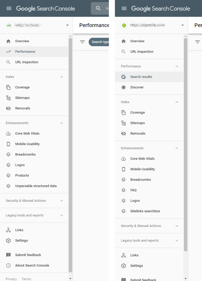Click Submit feedback icon in left panel
This screenshot has width=202, height=281.
click(x=9, y=255)
